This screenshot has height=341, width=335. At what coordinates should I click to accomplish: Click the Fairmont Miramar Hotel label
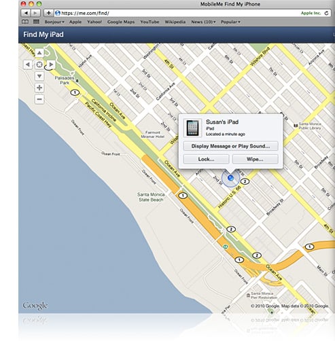click(x=153, y=134)
